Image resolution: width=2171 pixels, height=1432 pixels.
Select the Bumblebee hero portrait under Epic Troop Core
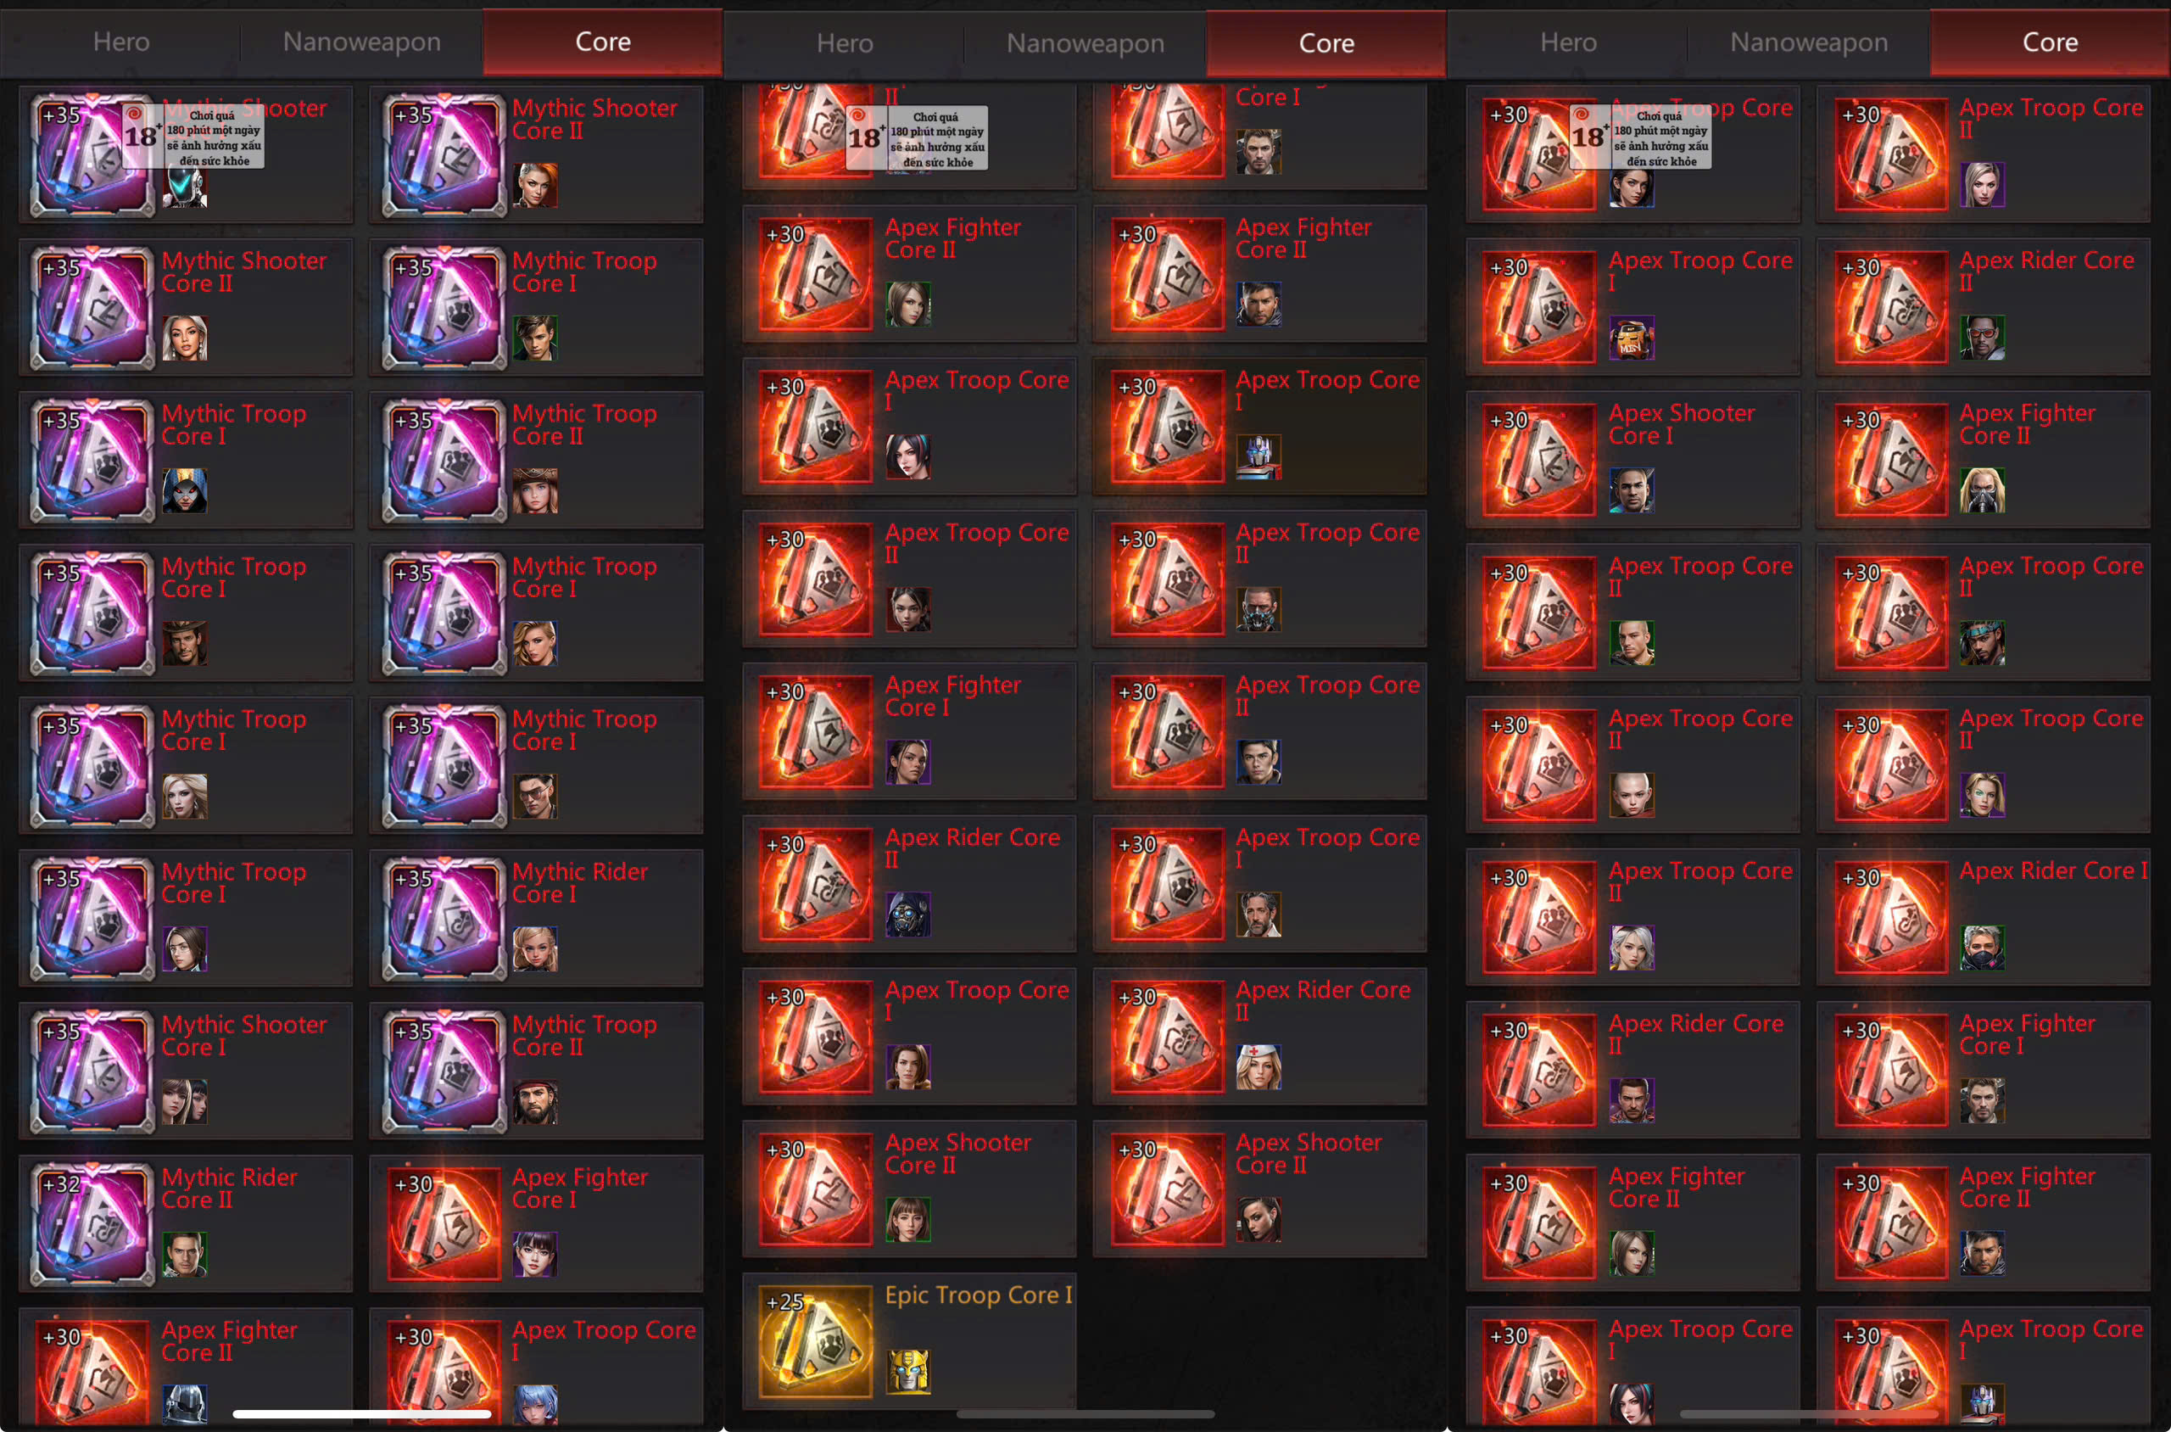click(907, 1372)
